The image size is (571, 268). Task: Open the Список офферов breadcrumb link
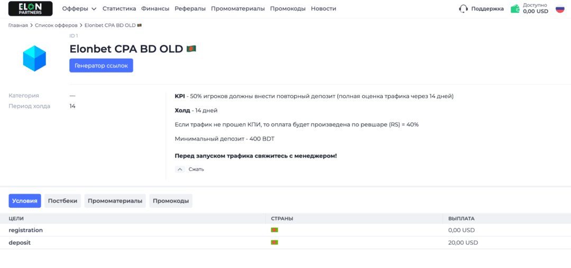[56, 25]
